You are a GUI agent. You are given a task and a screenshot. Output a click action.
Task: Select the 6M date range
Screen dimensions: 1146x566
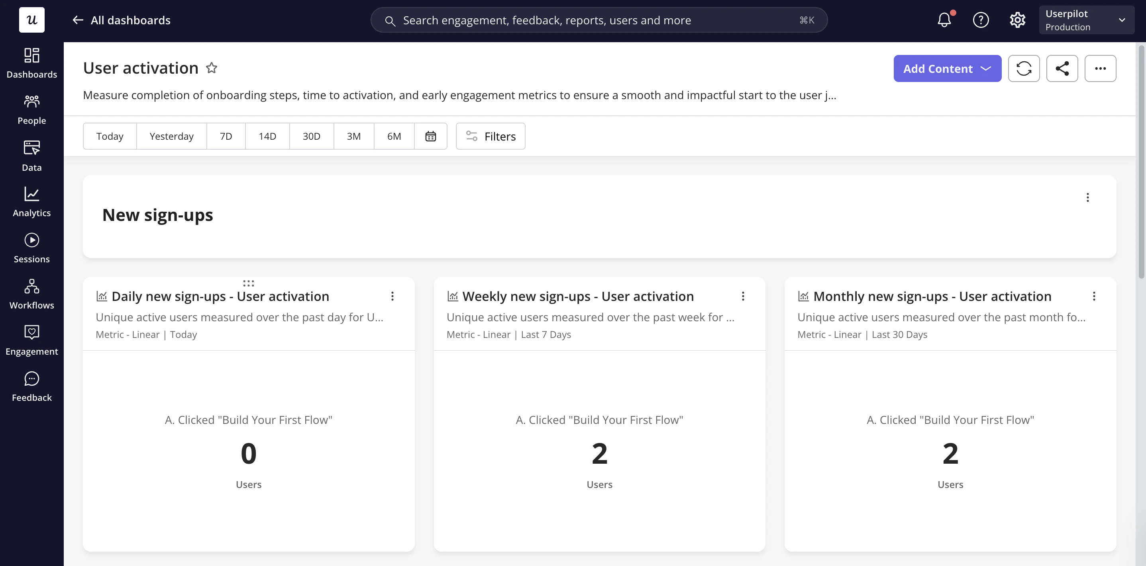click(x=394, y=136)
